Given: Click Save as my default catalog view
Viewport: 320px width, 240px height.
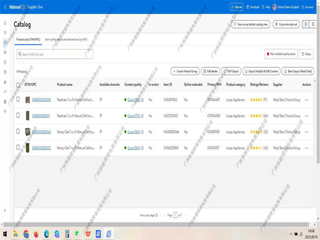Looking at the screenshot, I should 251,24.
